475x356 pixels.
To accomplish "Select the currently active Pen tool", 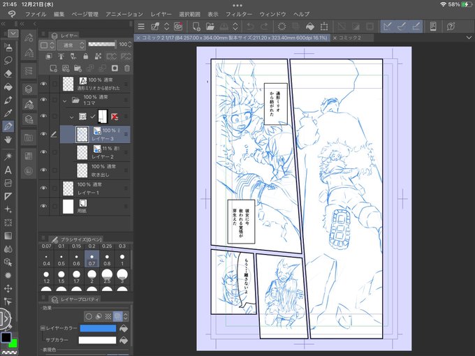I will tap(8, 126).
